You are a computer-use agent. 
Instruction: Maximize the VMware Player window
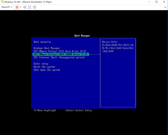pyautogui.click(x=157, y=2)
